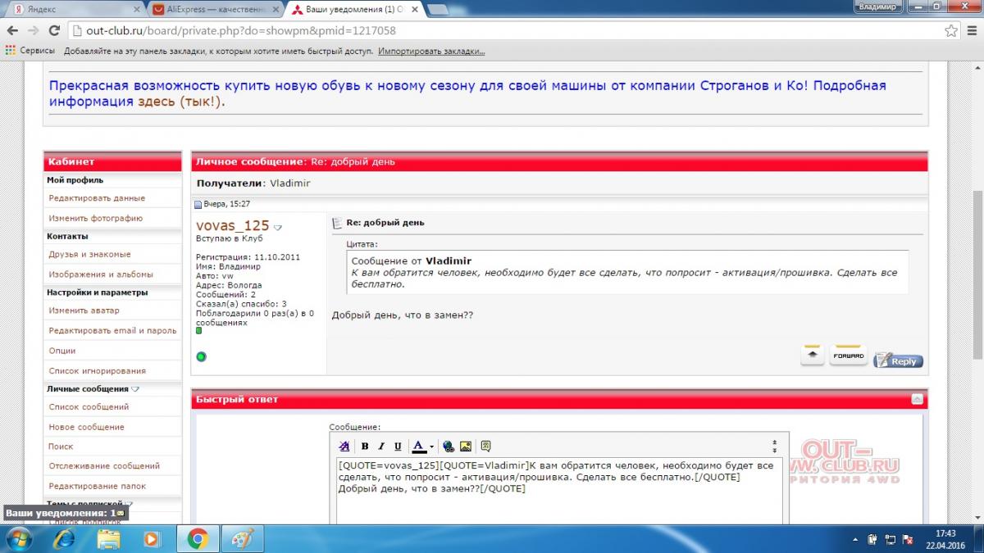Reload the page
Image resolution: width=984 pixels, height=553 pixels.
[54, 31]
